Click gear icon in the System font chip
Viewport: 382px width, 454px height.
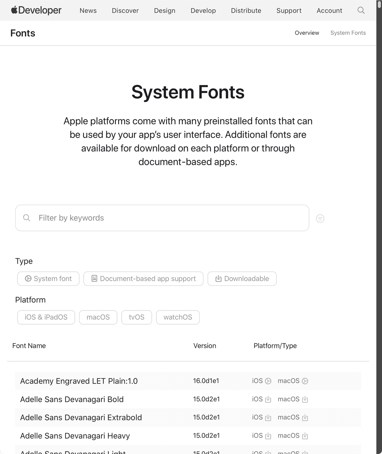[x=28, y=278]
